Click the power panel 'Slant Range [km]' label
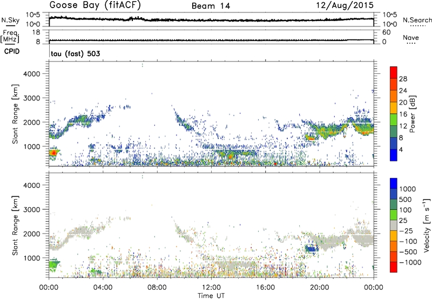Screen dimensions: 432x299 [x=15, y=114]
